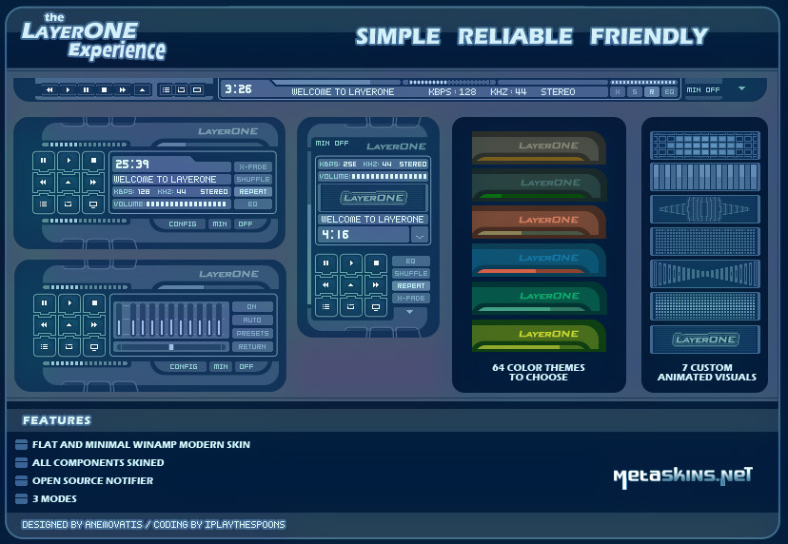Screen dimensions: 788x544
Task: Click MIN in the 25:39 player
Action: (x=220, y=224)
